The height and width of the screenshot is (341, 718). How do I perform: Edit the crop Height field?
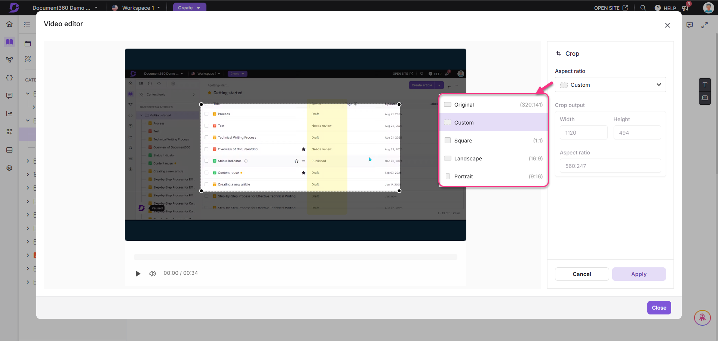[x=637, y=133]
